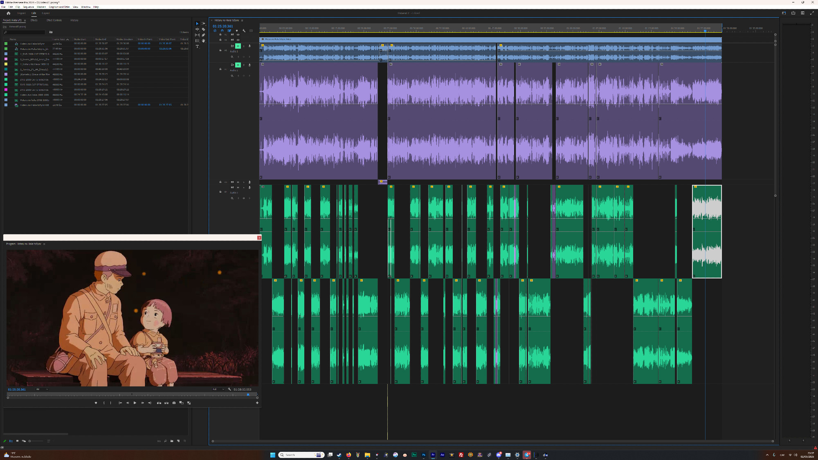Open timeline display settings wrench
818x460 pixels.
[x=244, y=31]
